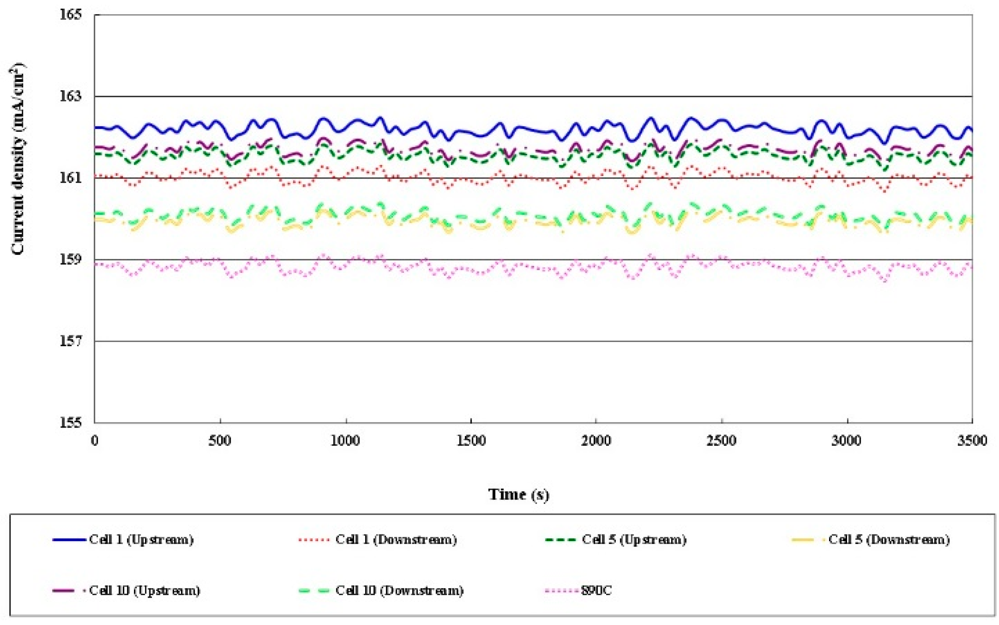
Task: Click the Cell 10 (Downstream) legend label
Action: [x=399, y=591]
